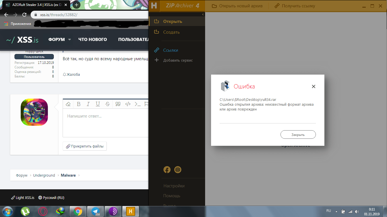Image resolution: width=387 pixels, height=217 pixels.
Task: Open the Приложения apps shortcut in bookmarks bar
Action: point(18,24)
